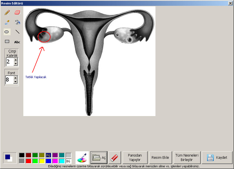The width and height of the screenshot is (234, 169).
Task: Pick the dark gray swatch
Action: pyautogui.click(x=22, y=161)
